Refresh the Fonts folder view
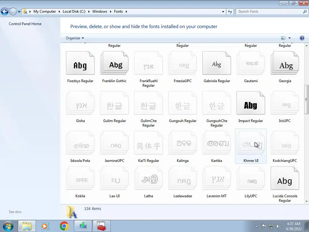Viewport: 309px width, 232px height. pos(230,12)
